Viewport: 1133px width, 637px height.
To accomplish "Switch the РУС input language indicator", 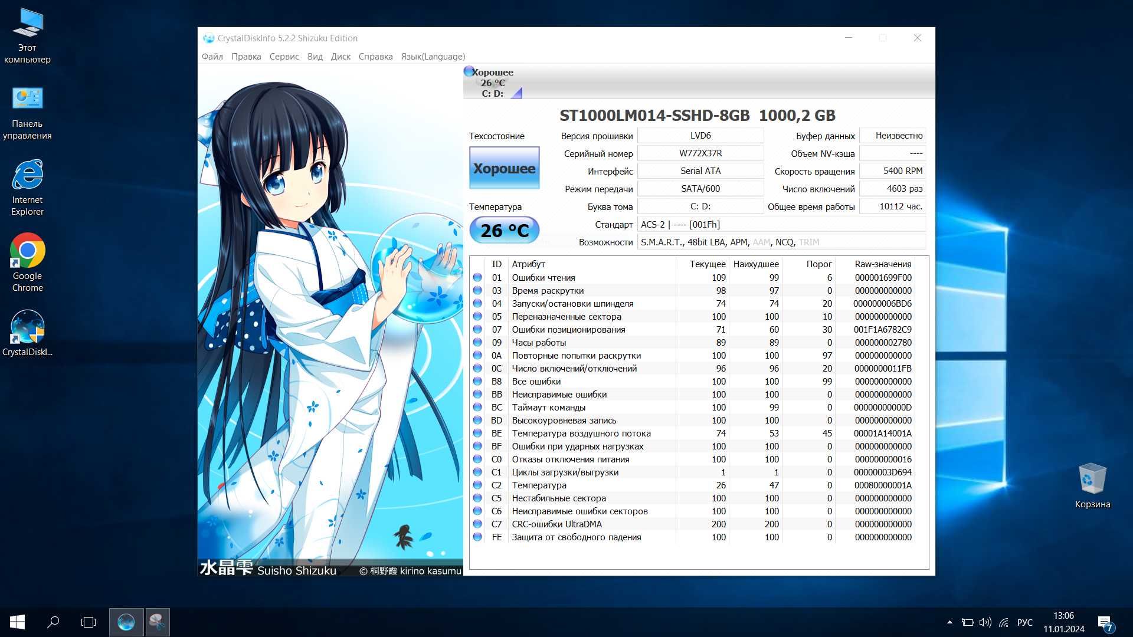I will 1025,622.
